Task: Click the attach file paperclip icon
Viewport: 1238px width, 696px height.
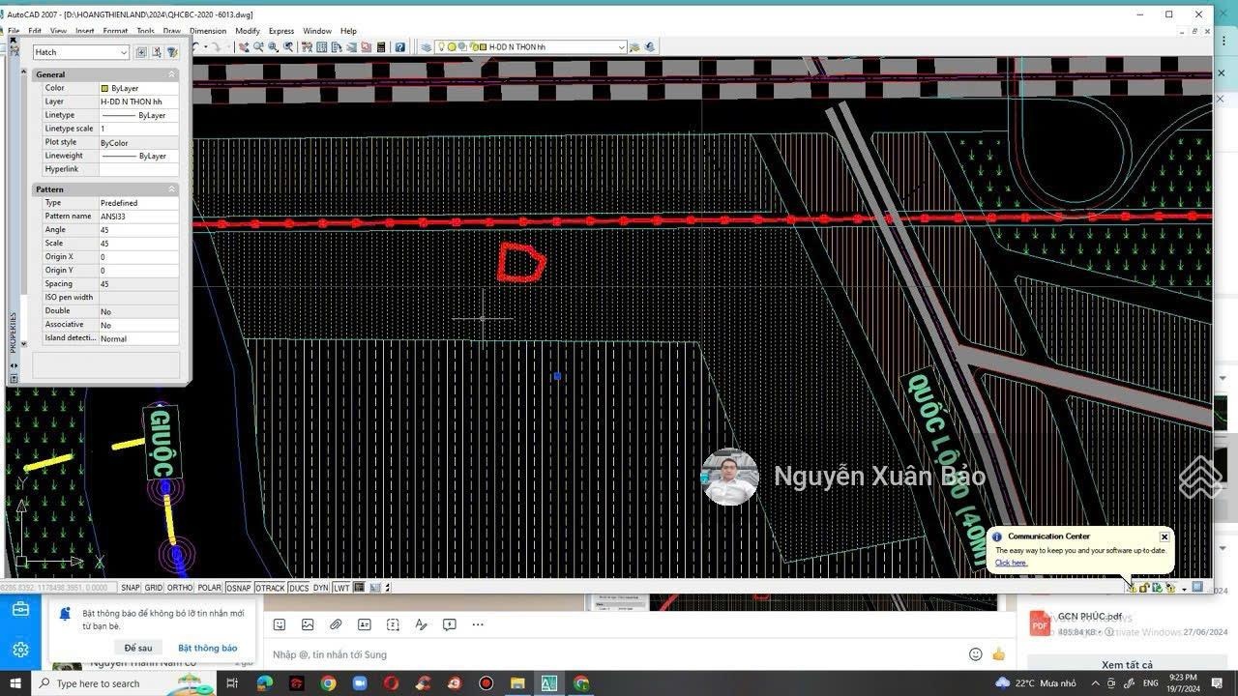Action: 336,624
